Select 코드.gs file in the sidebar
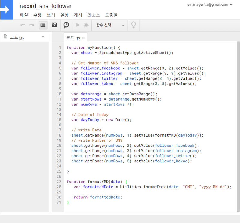The width and height of the screenshot is (240, 223). tap(17, 37)
